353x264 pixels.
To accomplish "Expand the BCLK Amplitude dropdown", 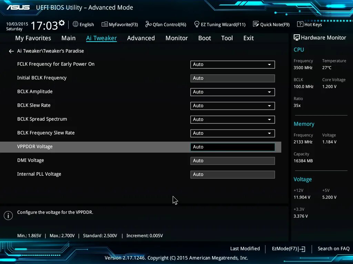I will pos(233,92).
